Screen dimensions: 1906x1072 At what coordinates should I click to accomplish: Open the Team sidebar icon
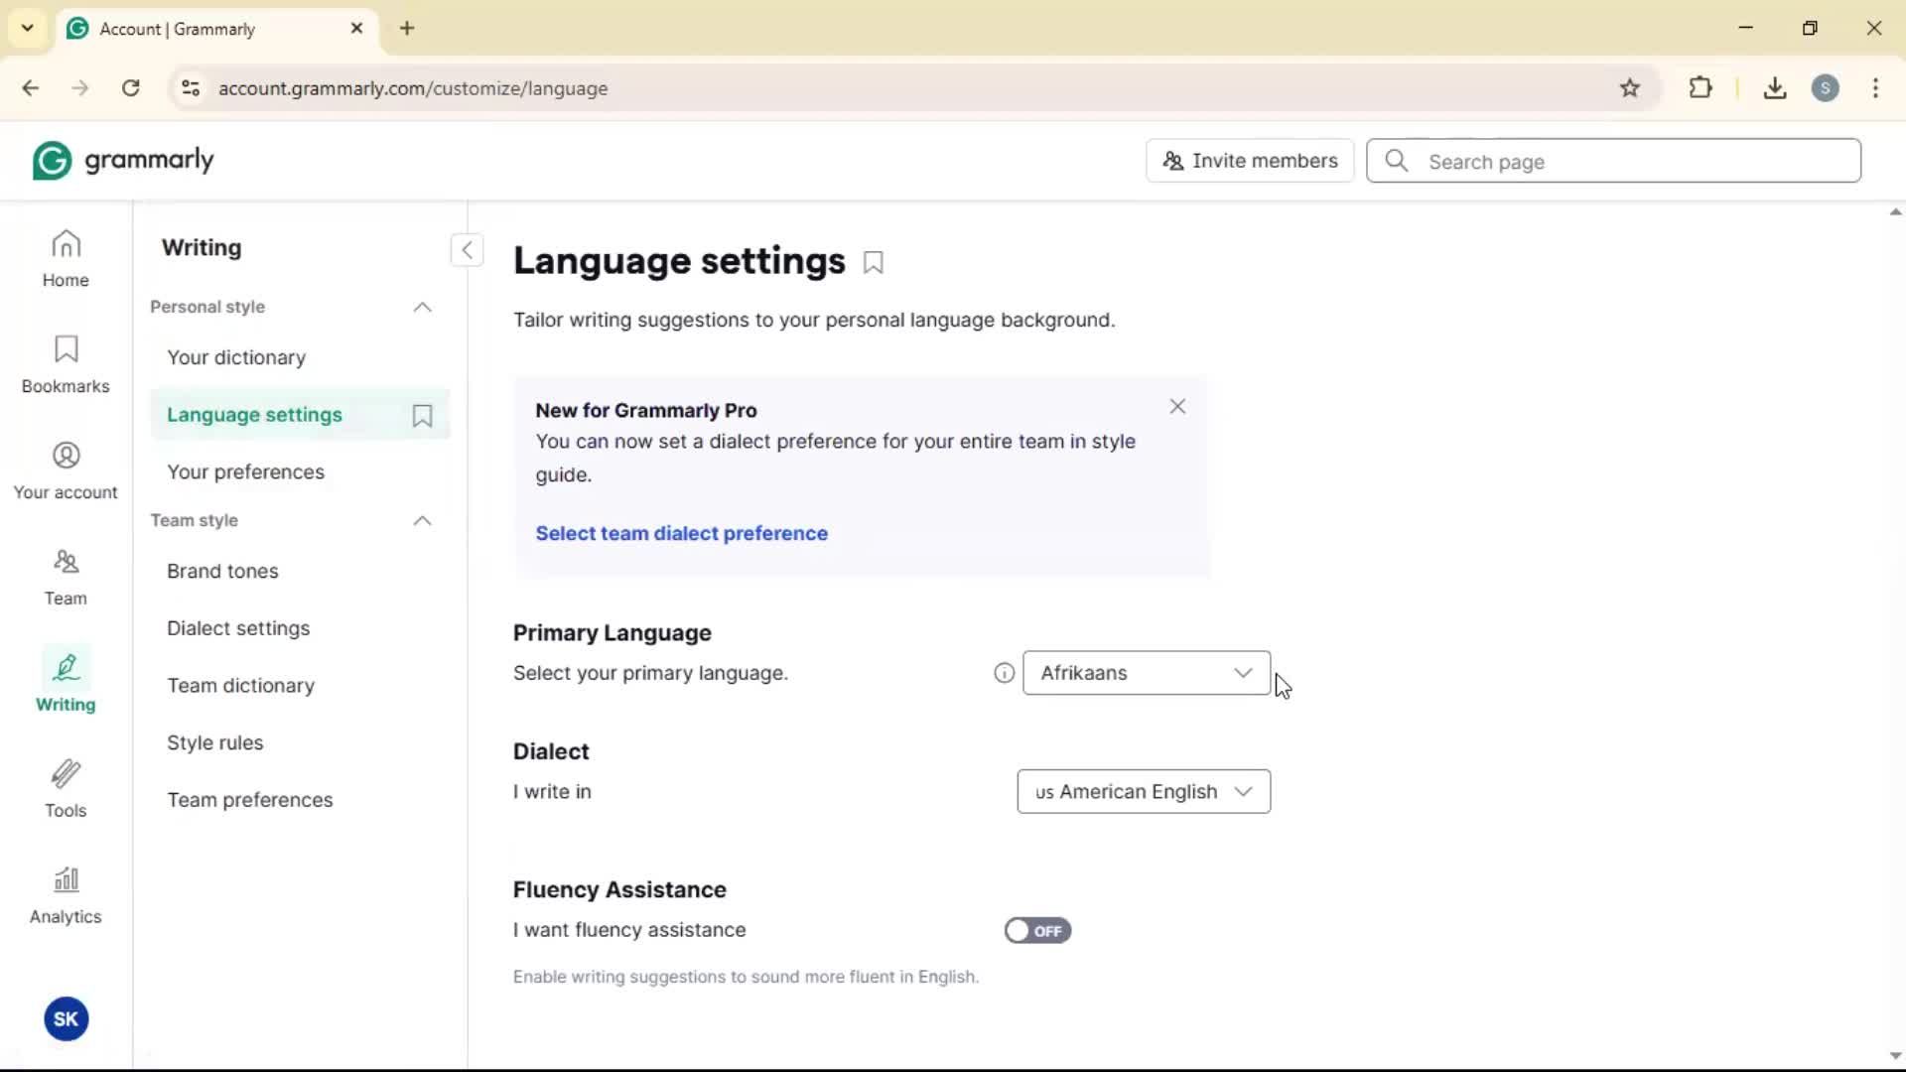tap(66, 577)
